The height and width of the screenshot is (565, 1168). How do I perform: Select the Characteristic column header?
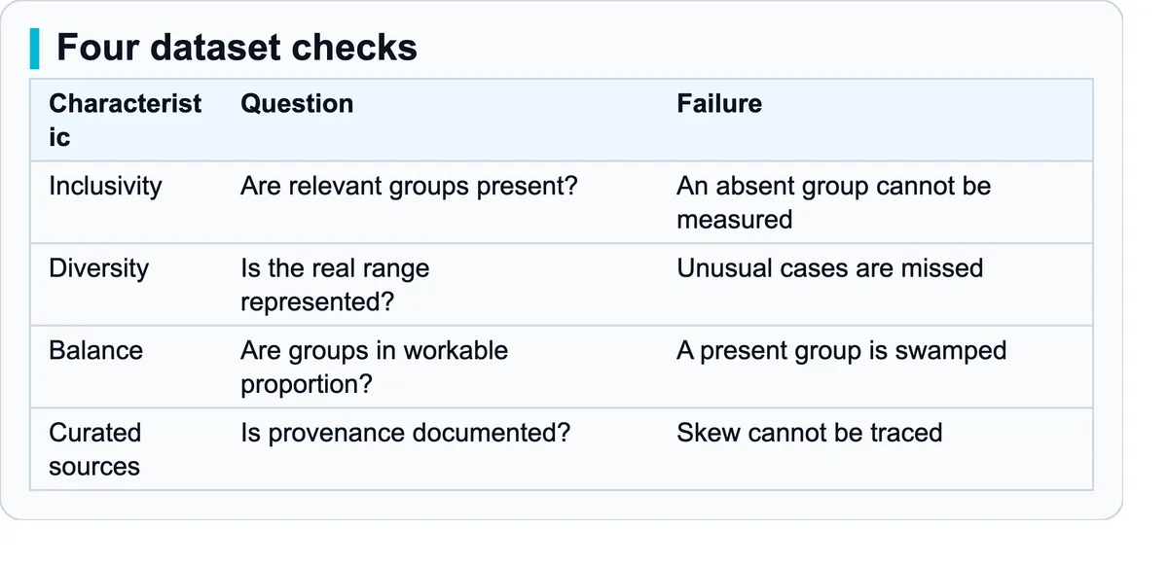click(x=126, y=121)
